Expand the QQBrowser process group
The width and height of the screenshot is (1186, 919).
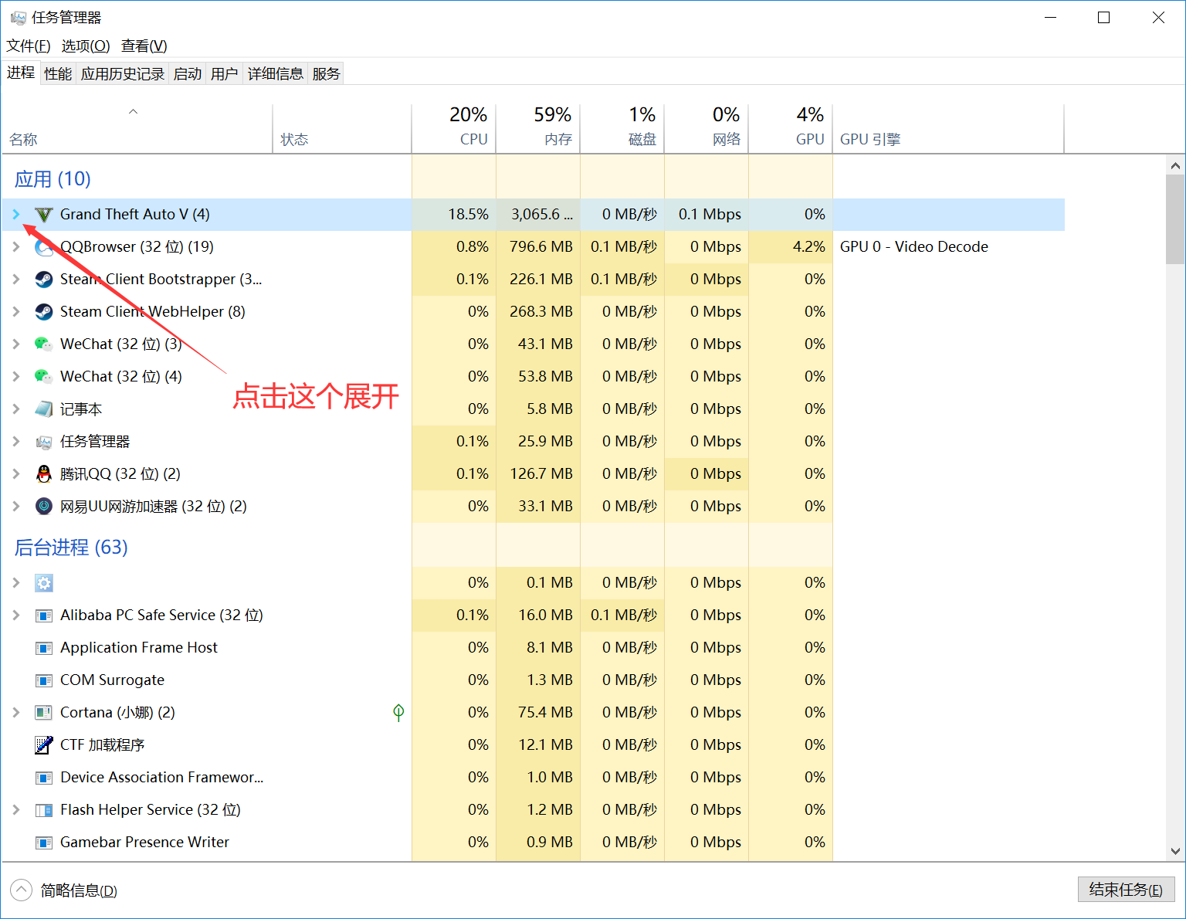pos(16,246)
